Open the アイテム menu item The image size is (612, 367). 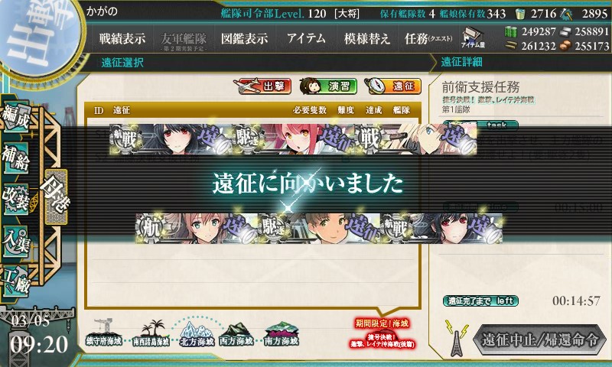tap(307, 38)
